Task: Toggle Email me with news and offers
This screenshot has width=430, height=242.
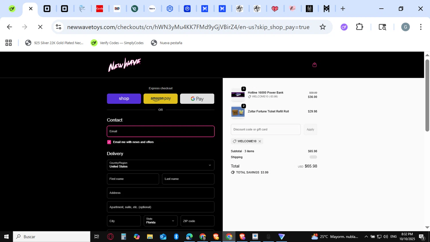Action: click(109, 142)
